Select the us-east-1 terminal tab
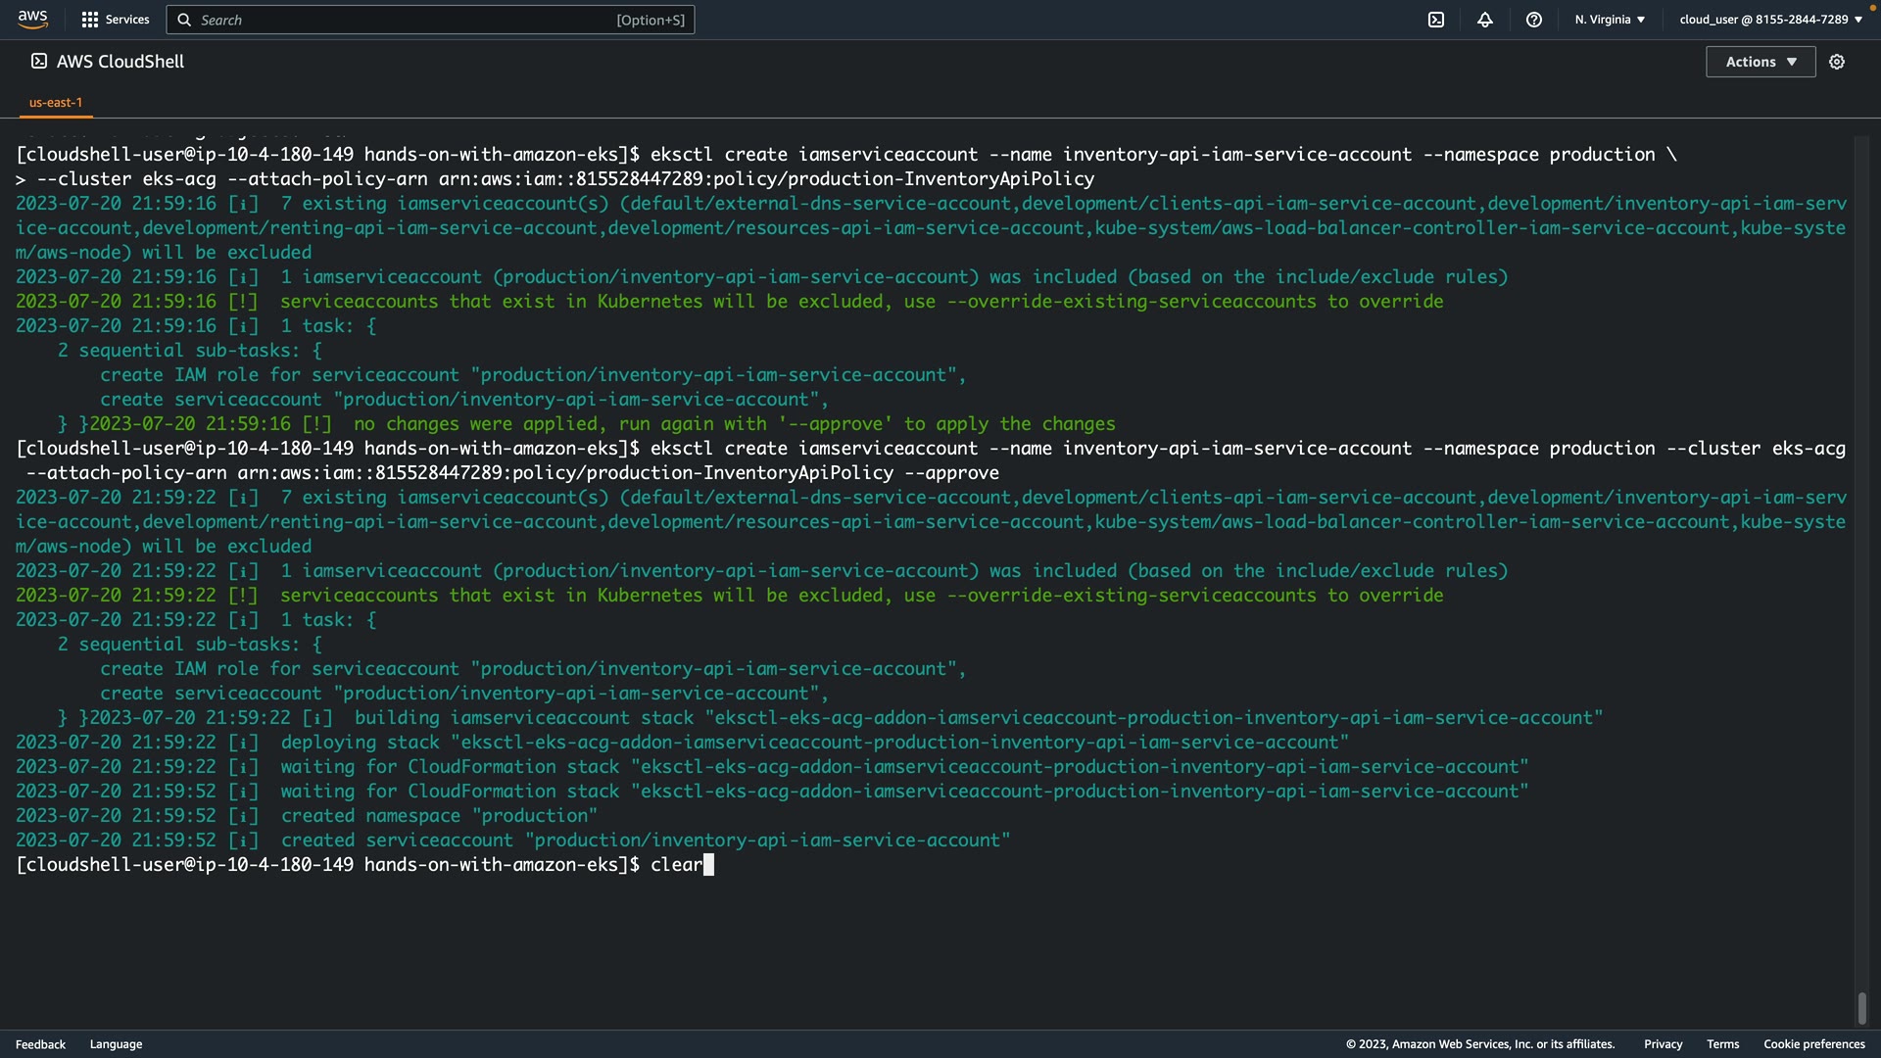This screenshot has width=1881, height=1058. click(56, 102)
